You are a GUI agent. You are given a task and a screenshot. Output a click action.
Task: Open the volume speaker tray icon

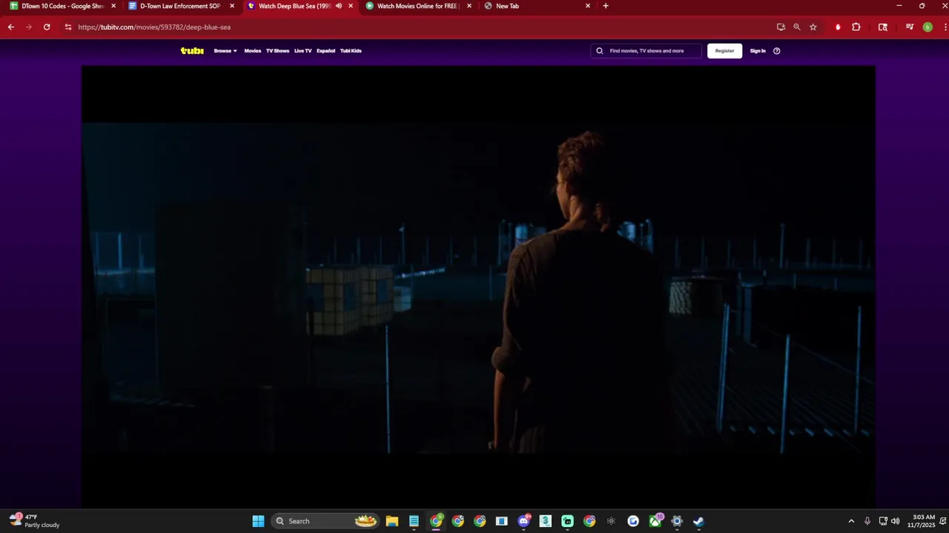pyautogui.click(x=895, y=521)
